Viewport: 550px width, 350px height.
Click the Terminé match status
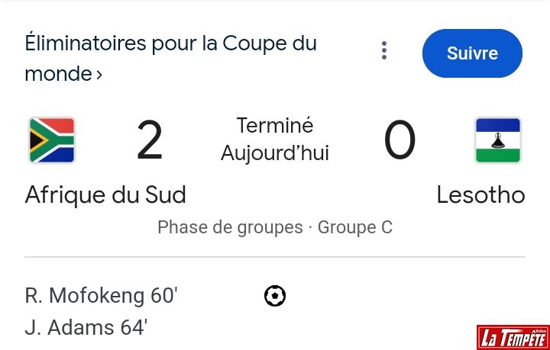[275, 126]
